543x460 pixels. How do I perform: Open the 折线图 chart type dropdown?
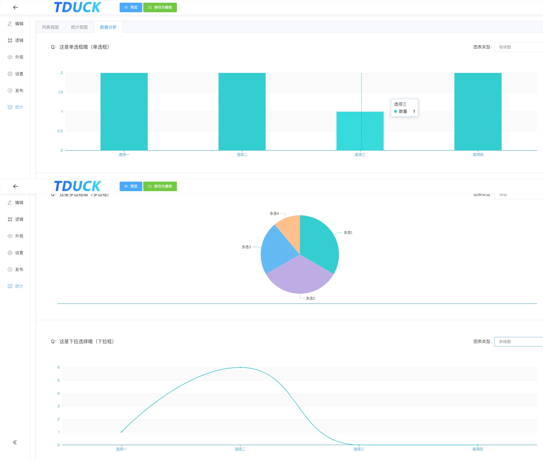[x=519, y=342]
